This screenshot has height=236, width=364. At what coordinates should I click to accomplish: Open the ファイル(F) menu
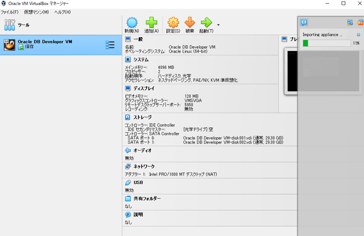(10, 12)
